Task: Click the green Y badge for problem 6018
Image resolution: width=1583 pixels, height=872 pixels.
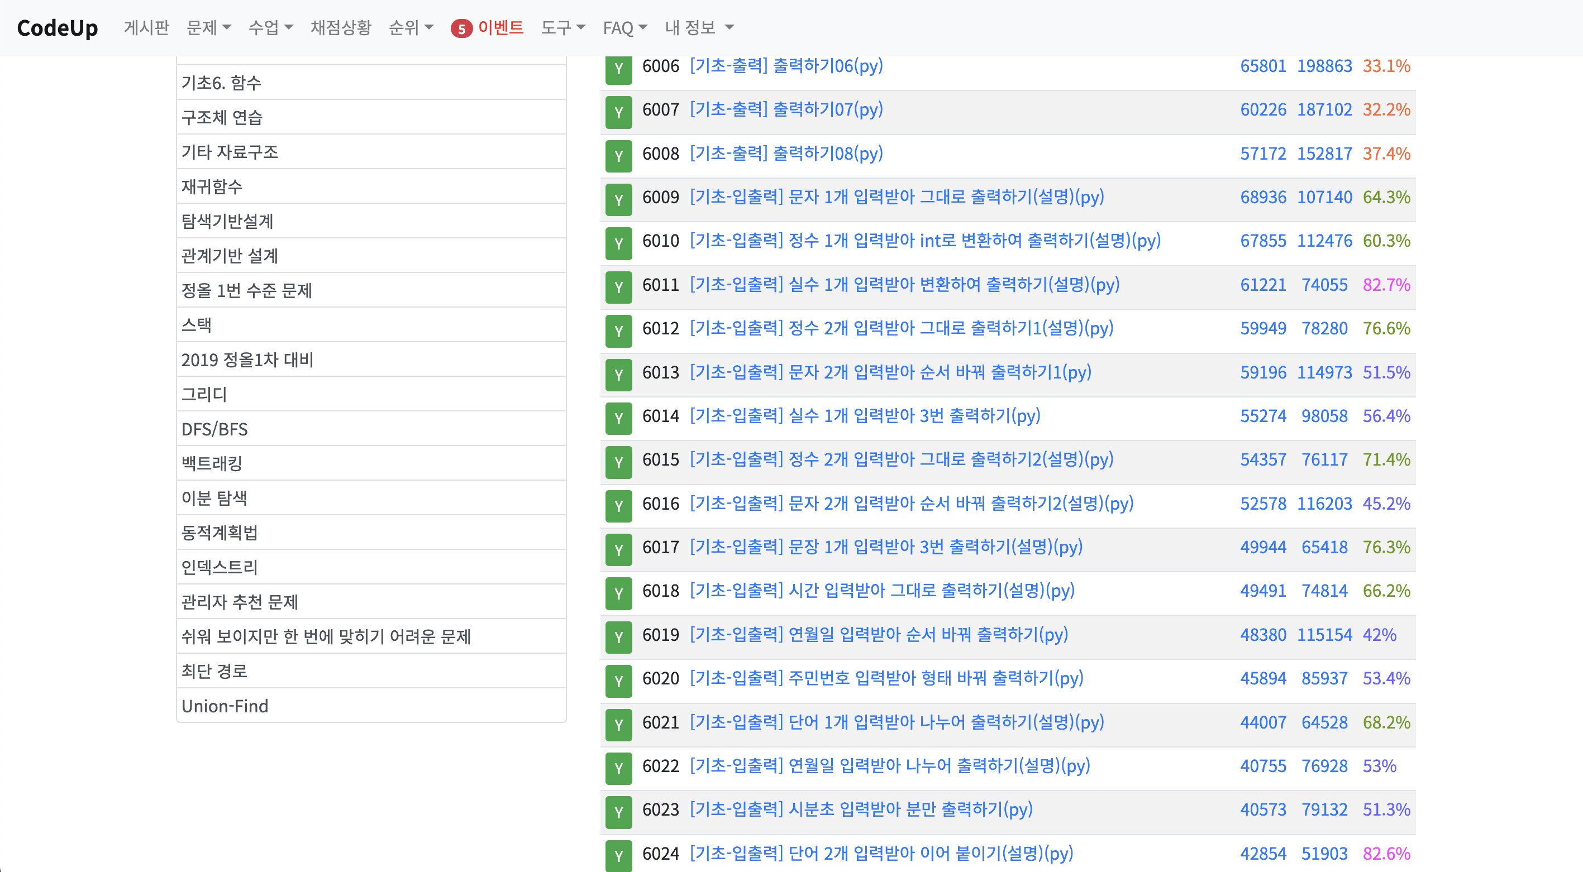Action: [x=618, y=594]
